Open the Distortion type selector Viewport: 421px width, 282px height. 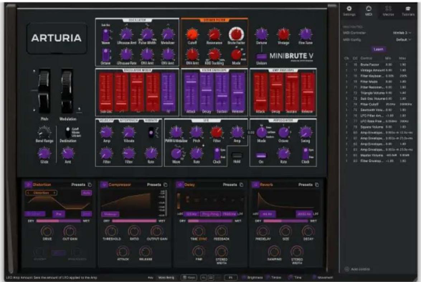click(x=41, y=193)
